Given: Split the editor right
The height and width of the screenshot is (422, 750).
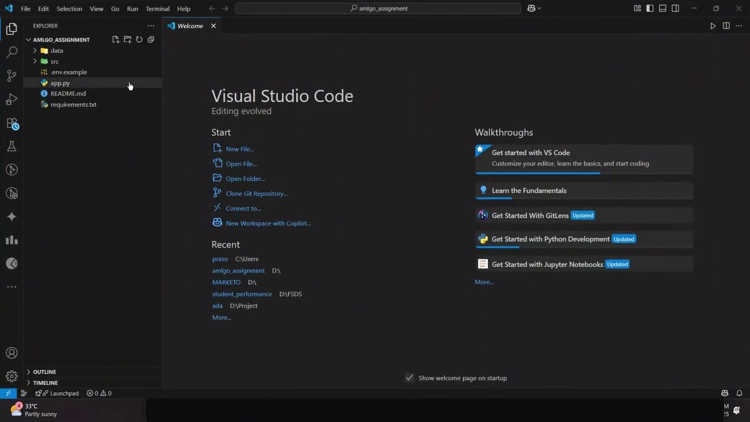Looking at the screenshot, I should (726, 26).
